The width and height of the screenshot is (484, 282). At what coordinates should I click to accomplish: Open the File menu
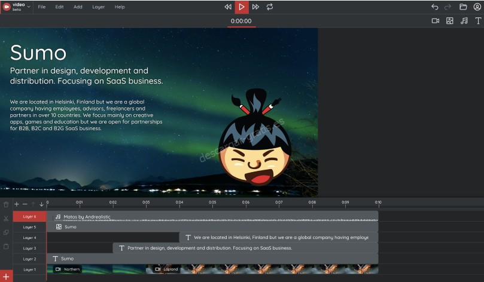point(42,7)
